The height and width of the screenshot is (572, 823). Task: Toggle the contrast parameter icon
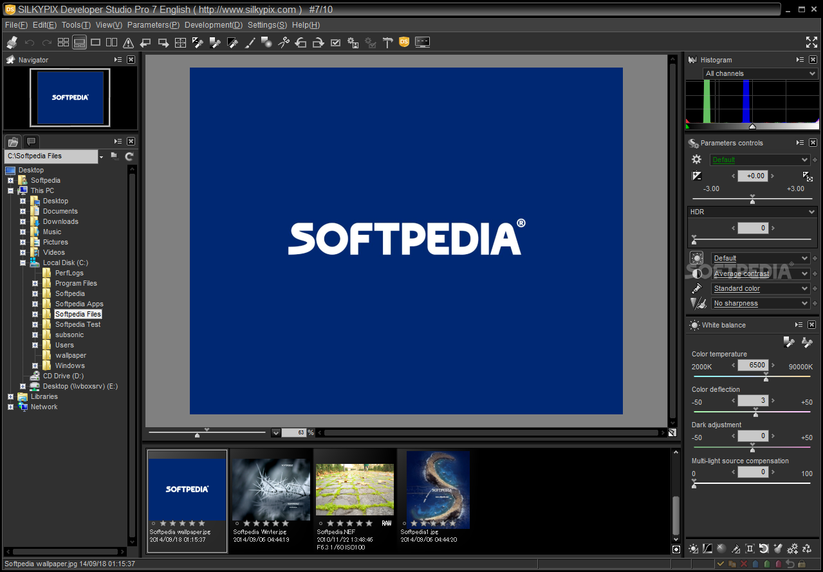[x=697, y=273]
